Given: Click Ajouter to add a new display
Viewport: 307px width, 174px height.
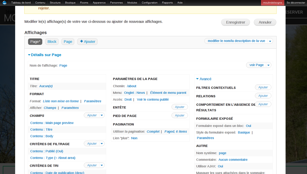Looking at the screenshot, I should 87,42.
